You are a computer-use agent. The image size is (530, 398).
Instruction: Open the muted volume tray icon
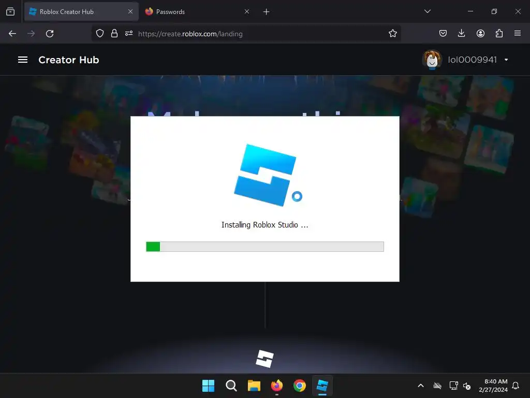tap(467, 386)
